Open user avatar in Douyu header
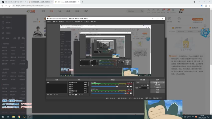The width and height of the screenshot is (212, 119). [x=181, y=11]
